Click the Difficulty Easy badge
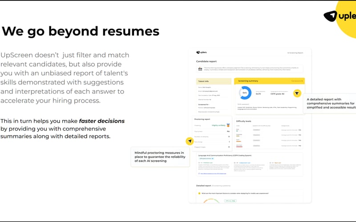The height and width of the screenshot is (222, 356). point(230,201)
